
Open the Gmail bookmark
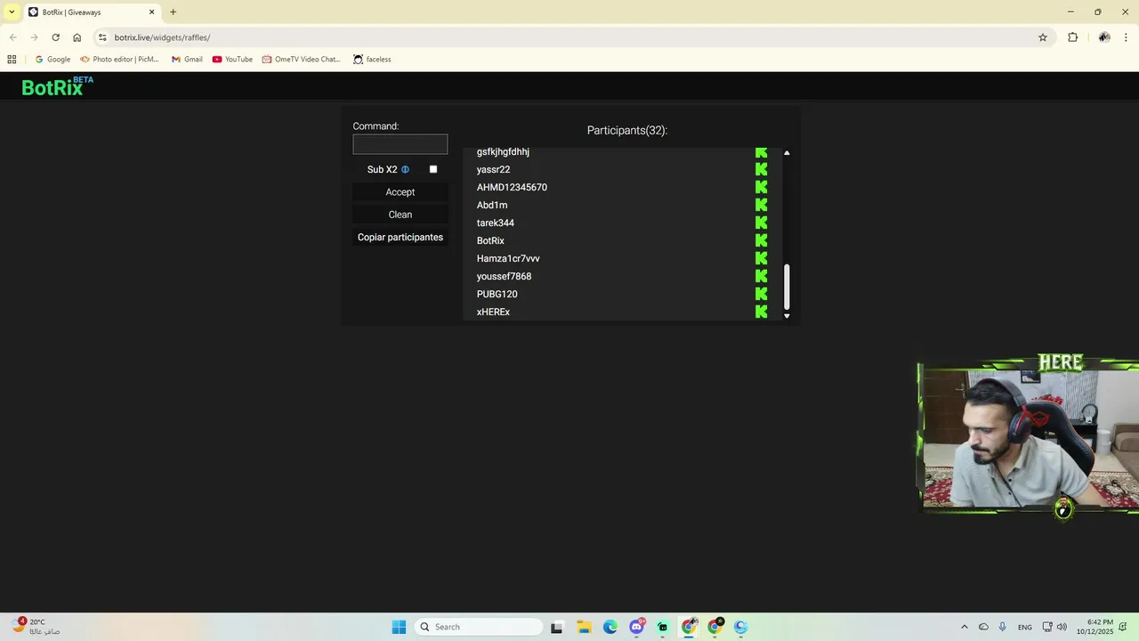187,60
